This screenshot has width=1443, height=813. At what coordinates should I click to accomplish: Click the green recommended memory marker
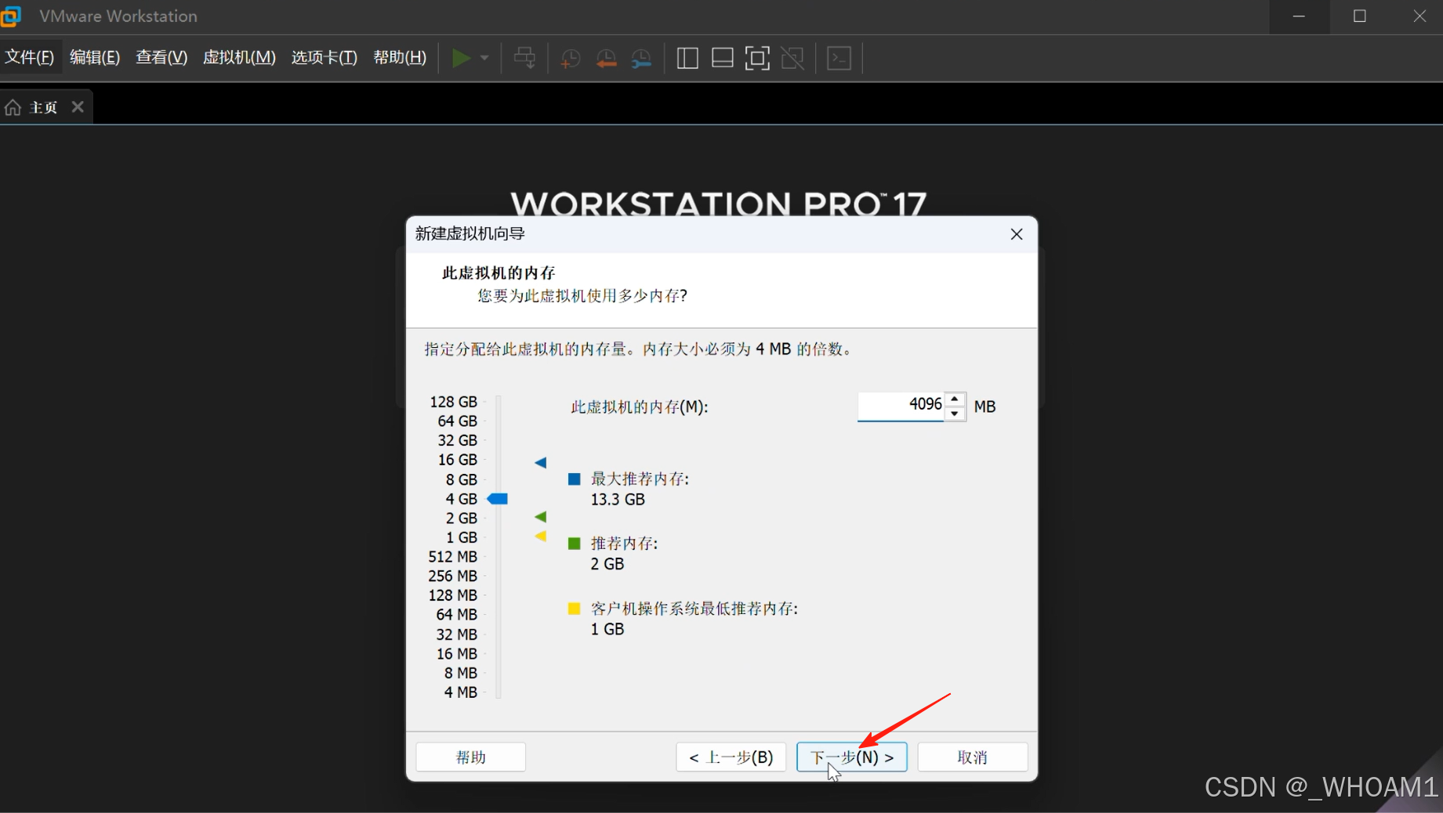click(540, 517)
